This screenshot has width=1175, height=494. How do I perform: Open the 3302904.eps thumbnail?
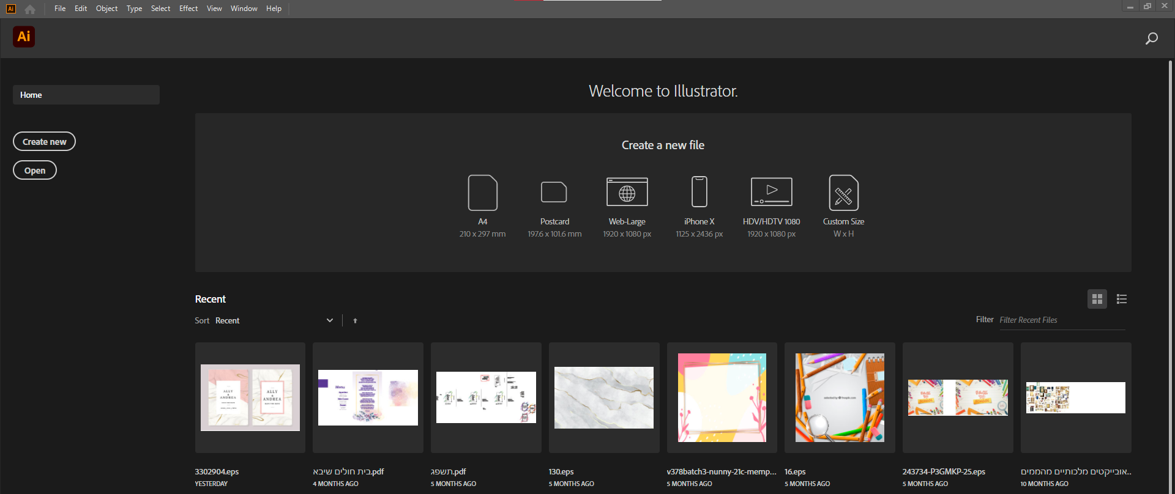click(250, 397)
